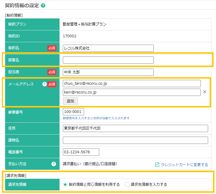
Task: Click plan text 勤怠管理+給与計算プラン
Action: [x=85, y=24]
